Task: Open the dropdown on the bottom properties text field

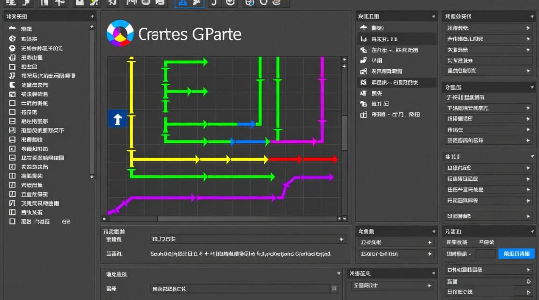Action: coord(341,239)
